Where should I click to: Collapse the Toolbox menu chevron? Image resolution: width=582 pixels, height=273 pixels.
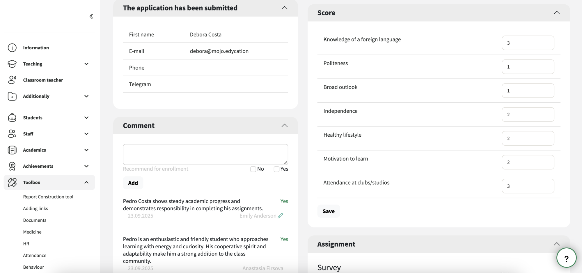tap(86, 182)
